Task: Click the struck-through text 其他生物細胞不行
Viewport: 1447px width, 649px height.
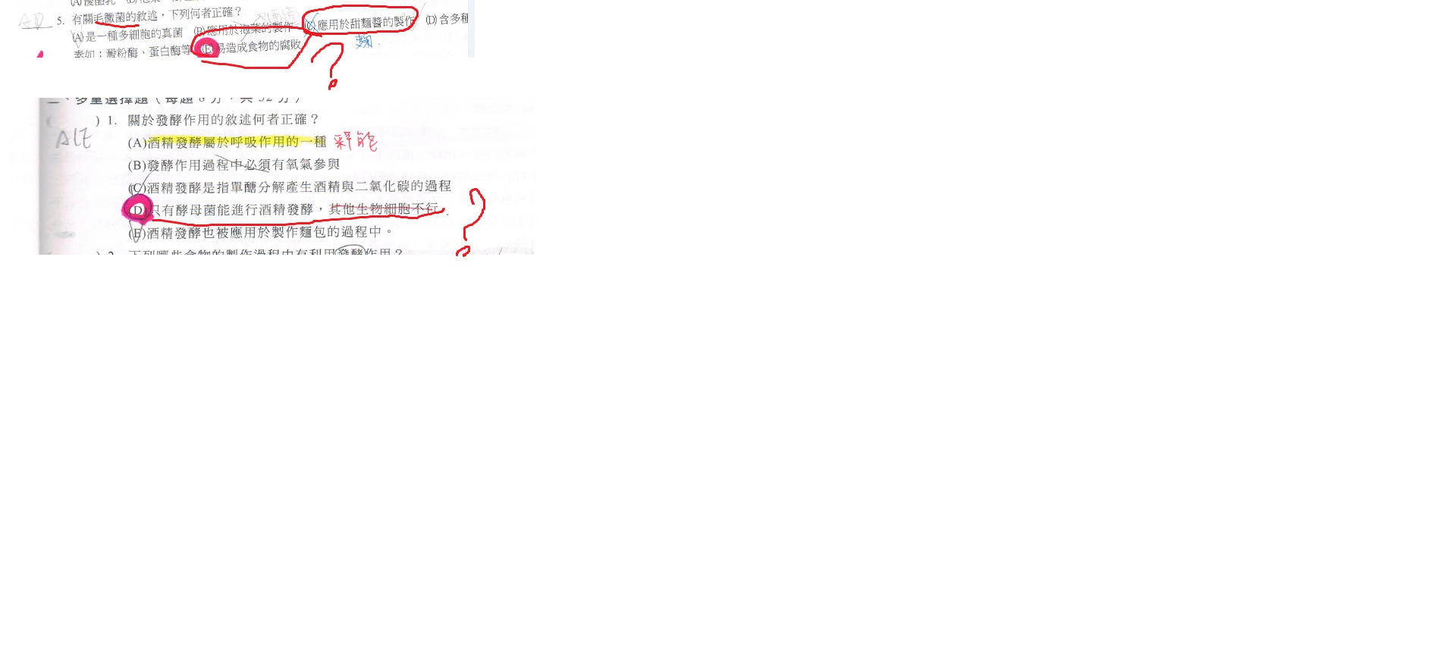Action: coord(384,208)
